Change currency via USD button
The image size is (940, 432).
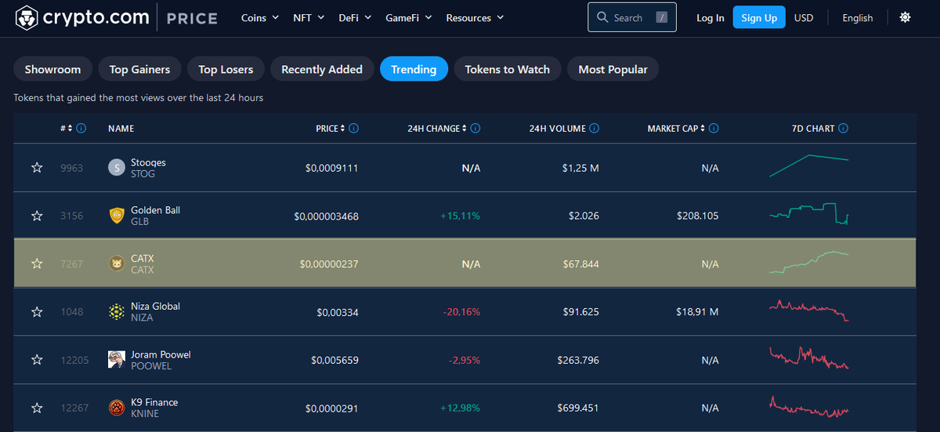804,17
